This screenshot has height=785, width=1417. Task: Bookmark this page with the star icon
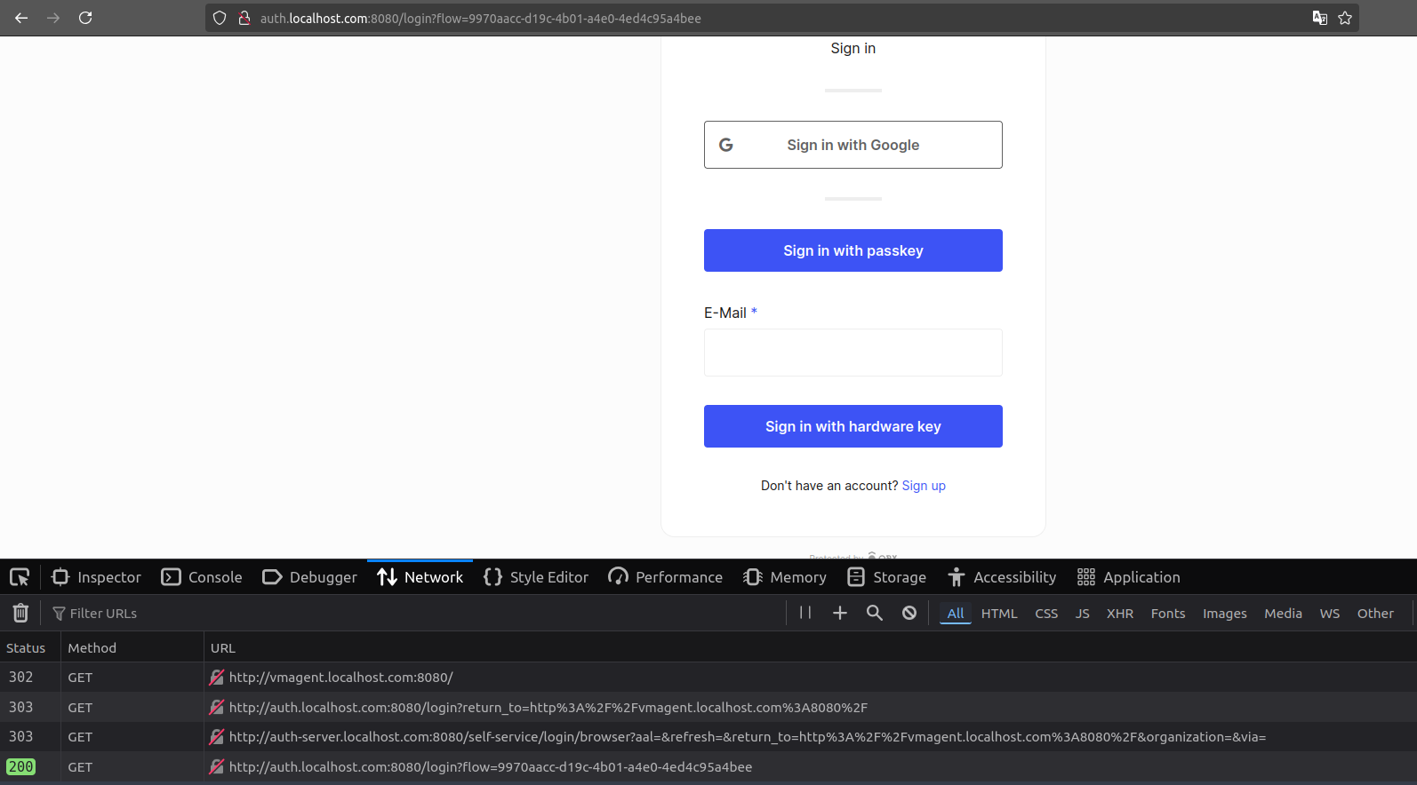[x=1345, y=18]
